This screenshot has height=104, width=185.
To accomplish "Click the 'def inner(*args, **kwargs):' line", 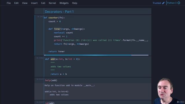I will pos(66,29).
